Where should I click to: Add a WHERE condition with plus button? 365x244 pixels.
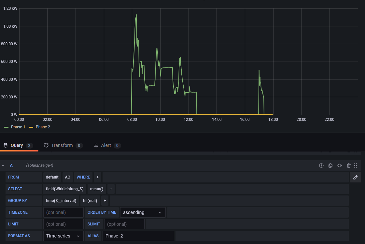(x=97, y=177)
